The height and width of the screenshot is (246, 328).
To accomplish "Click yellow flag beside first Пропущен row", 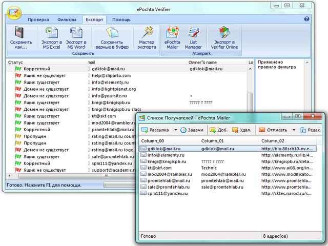I will [x=18, y=136].
